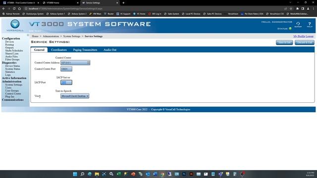
Task: Open Logs under Diagnostics
Action: [8, 75]
